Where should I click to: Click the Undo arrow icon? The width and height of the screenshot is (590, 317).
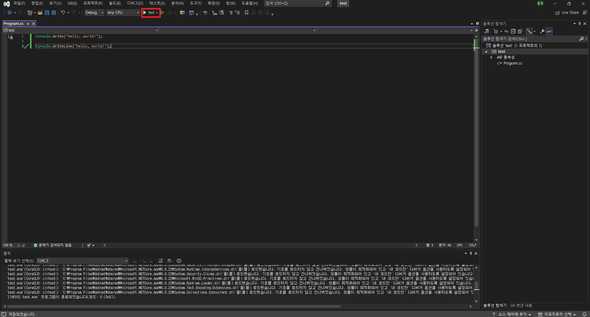click(63, 13)
